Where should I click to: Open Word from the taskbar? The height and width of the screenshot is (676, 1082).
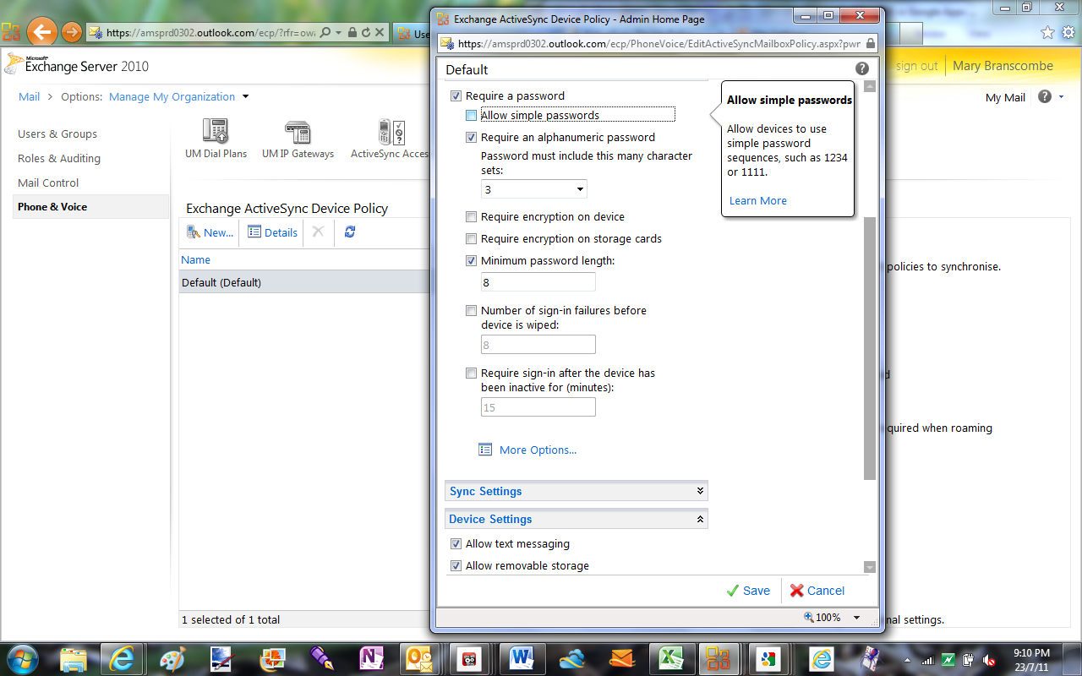point(522,658)
